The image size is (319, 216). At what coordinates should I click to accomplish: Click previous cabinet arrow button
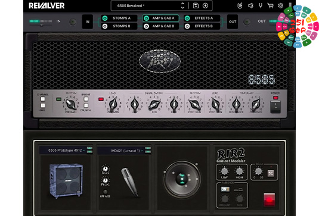pyautogui.click(x=89, y=148)
